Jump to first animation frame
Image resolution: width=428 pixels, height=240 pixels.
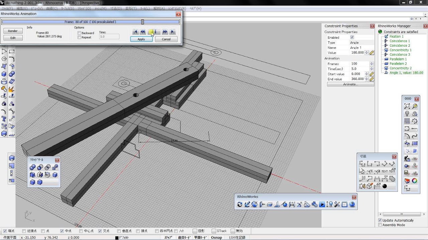click(135, 32)
